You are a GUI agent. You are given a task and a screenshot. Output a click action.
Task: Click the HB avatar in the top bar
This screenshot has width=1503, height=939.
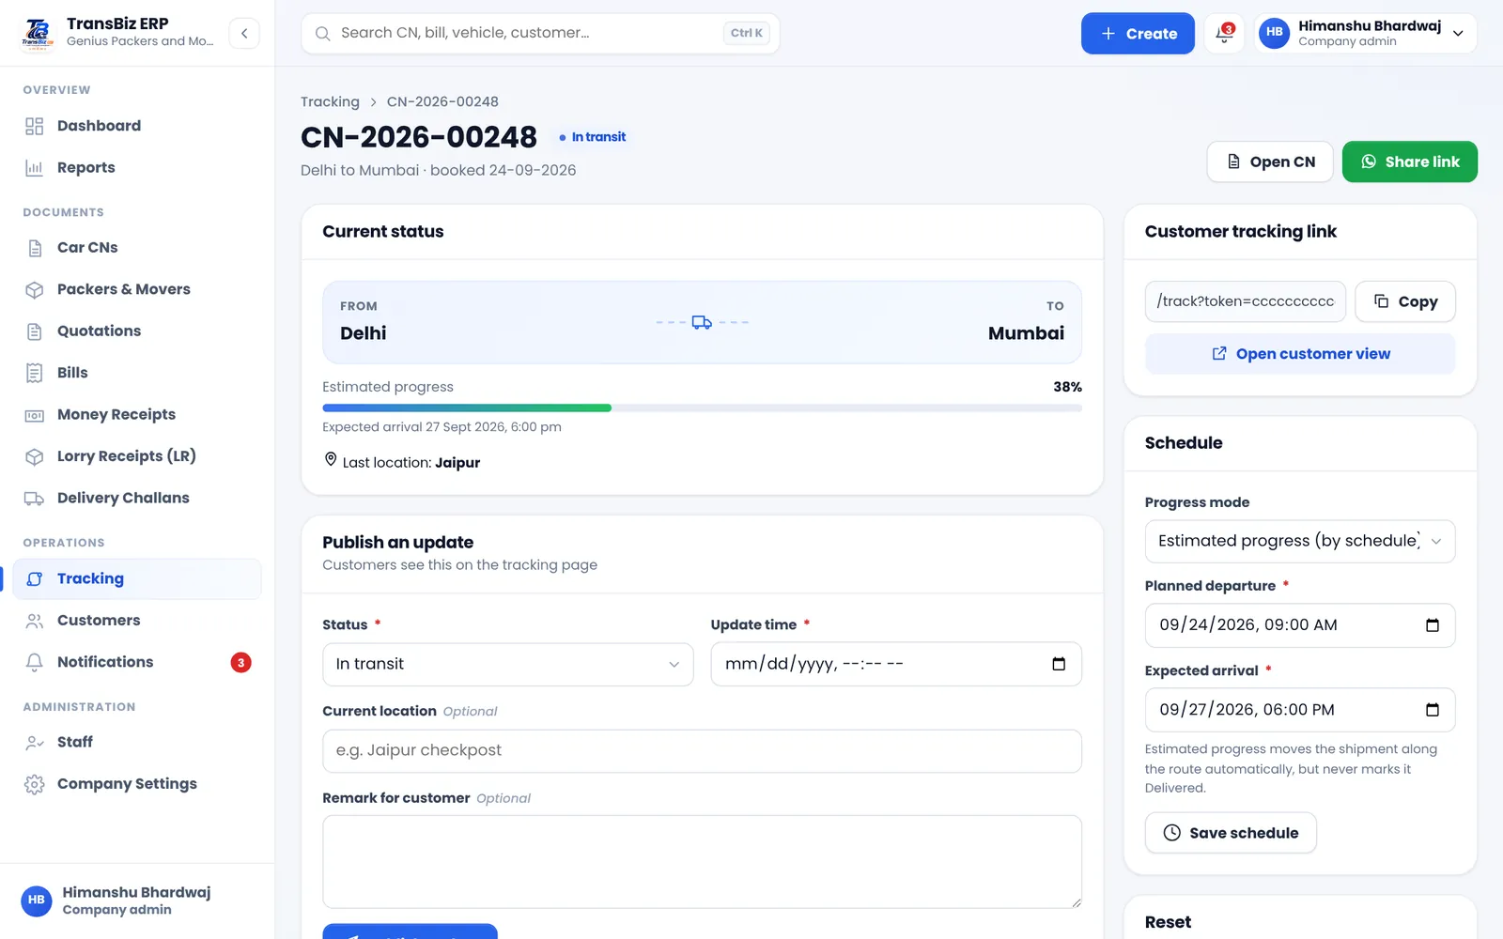click(x=1274, y=33)
